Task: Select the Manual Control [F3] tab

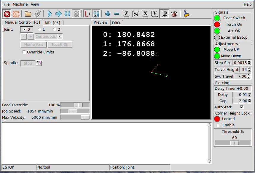Action: pos(22,22)
